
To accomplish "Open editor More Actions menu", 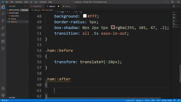I will coord(178,6).
